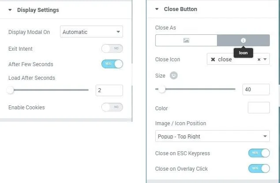Open the Close Icon dropdown
The width and height of the screenshot is (280, 183).
[238, 60]
